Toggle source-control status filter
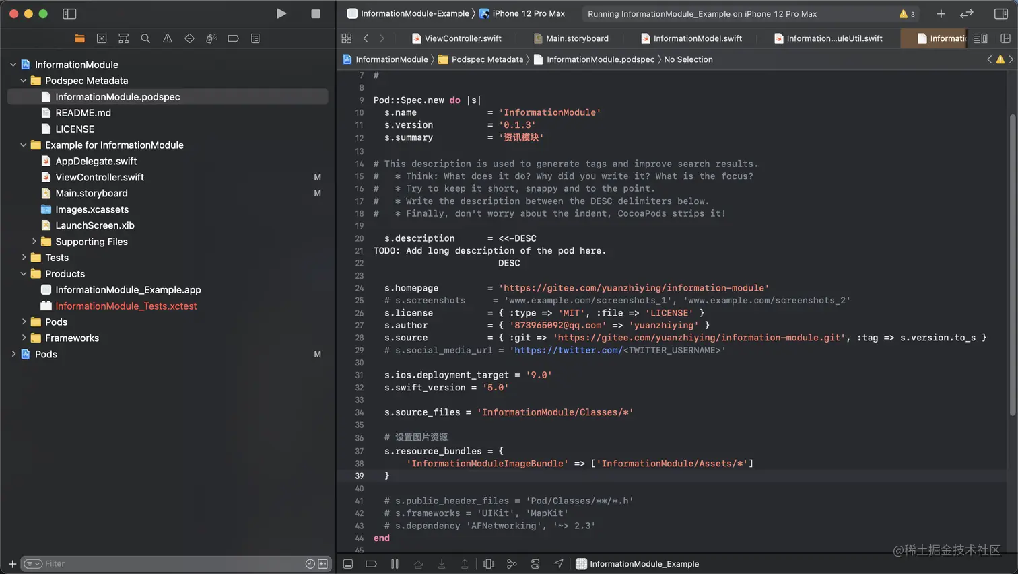Image resolution: width=1018 pixels, height=574 pixels. pos(323,564)
